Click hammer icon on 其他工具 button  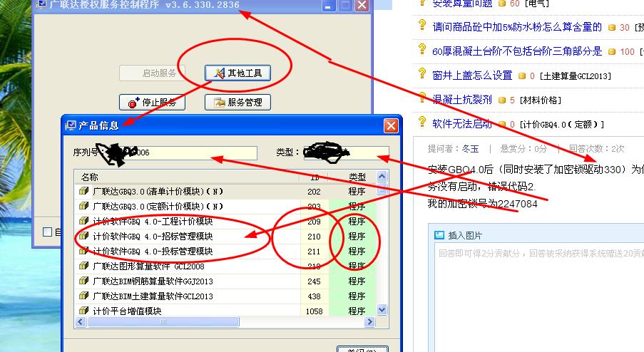pyautogui.click(x=220, y=73)
